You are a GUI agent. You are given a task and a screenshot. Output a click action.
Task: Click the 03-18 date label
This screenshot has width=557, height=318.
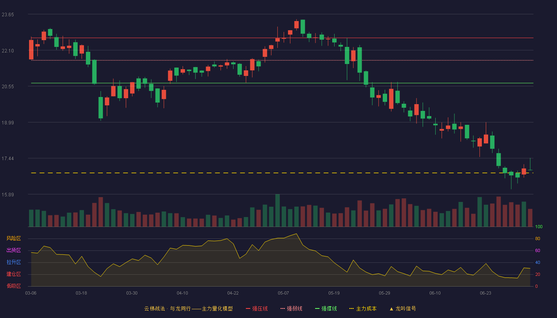pyautogui.click(x=81, y=293)
